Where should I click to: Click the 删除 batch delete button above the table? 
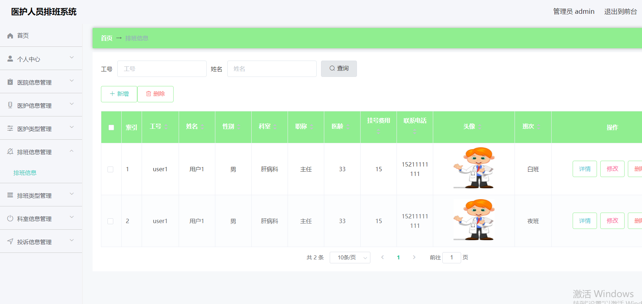pos(155,94)
